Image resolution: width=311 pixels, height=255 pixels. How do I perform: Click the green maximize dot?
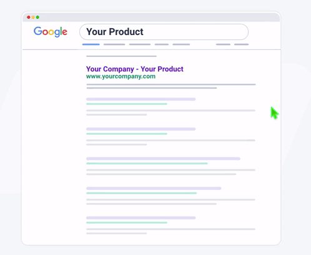click(x=37, y=17)
